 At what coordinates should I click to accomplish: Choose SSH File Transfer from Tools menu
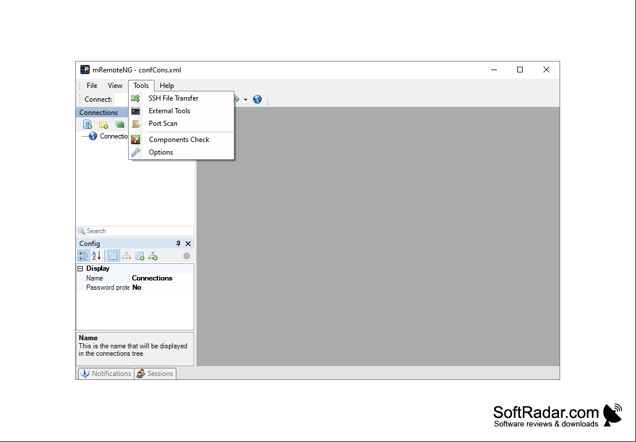tap(182, 98)
